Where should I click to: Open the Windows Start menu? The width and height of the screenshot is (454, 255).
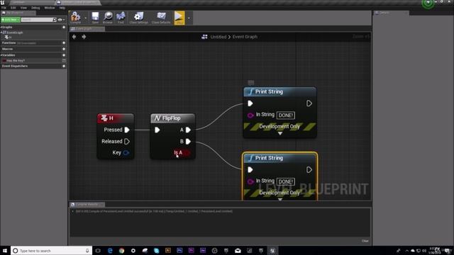click(x=5, y=251)
